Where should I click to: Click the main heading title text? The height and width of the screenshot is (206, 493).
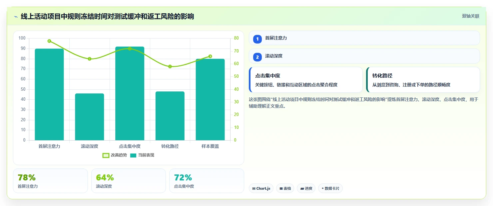(107, 16)
